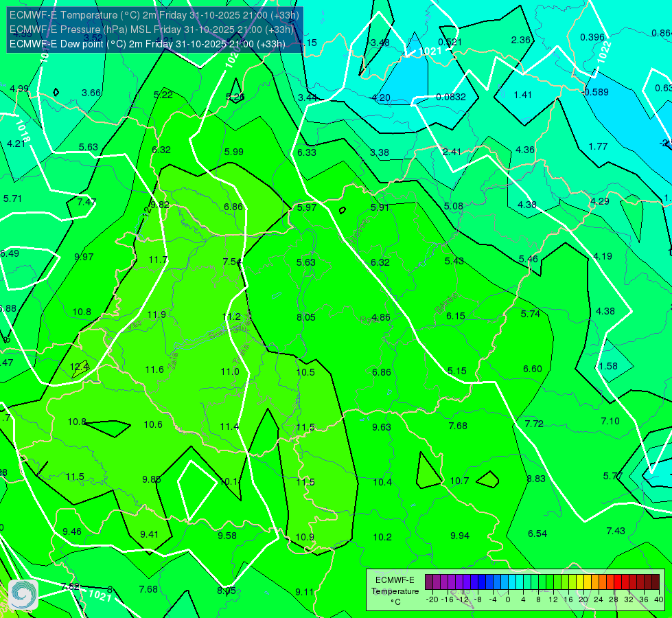This screenshot has height=618, width=672.
Task: Click the 9.63 temperature value
Action: (x=382, y=427)
